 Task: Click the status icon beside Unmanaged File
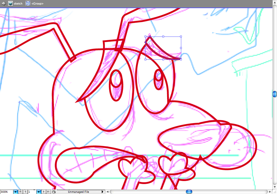(54, 192)
